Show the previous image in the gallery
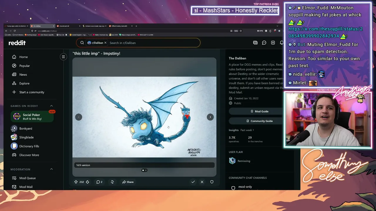Image resolution: width=376 pixels, height=211 pixels. (78, 117)
